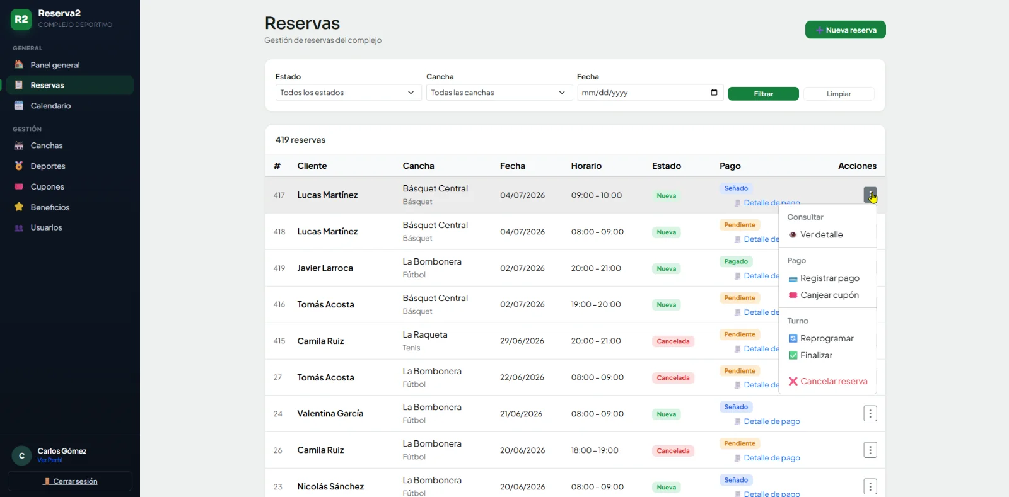The height and width of the screenshot is (497, 1009).
Task: Open the Canchas sidebar page
Action: [69, 146]
